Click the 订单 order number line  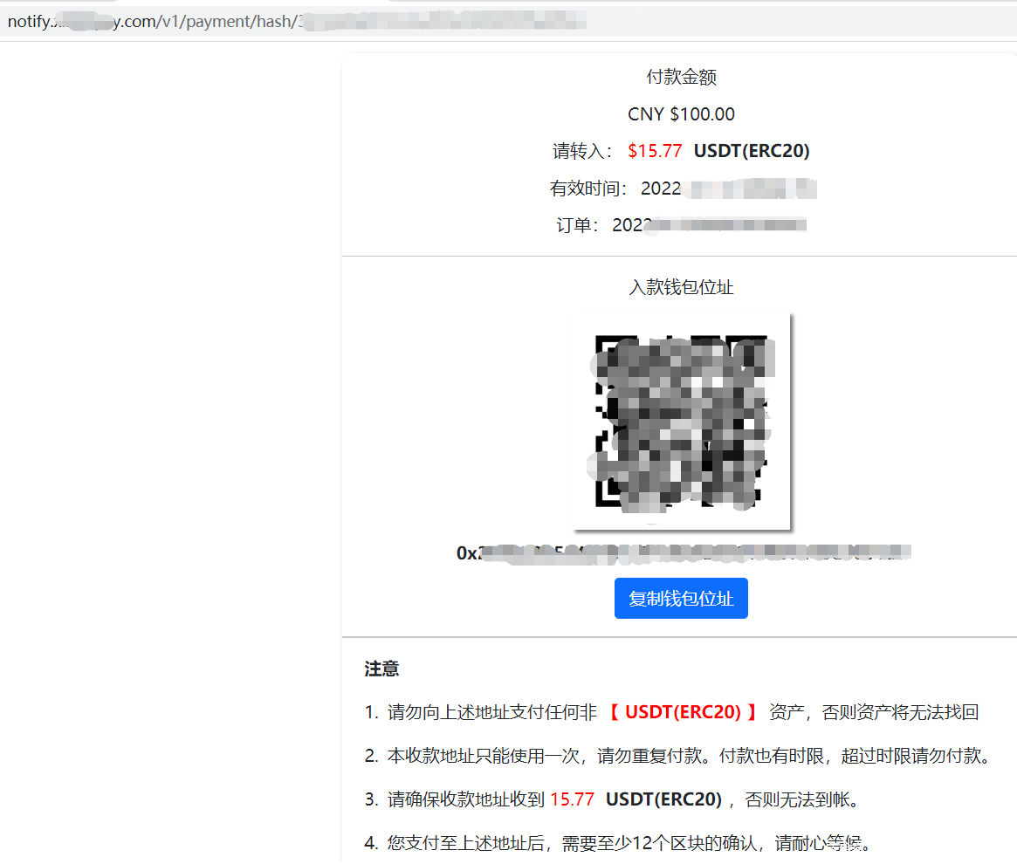[681, 225]
